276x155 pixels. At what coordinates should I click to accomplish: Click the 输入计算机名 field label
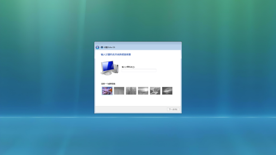(x=128, y=67)
